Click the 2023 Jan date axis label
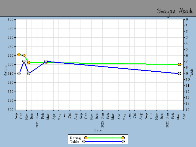Screen dimensions: 196x147 point(37,120)
